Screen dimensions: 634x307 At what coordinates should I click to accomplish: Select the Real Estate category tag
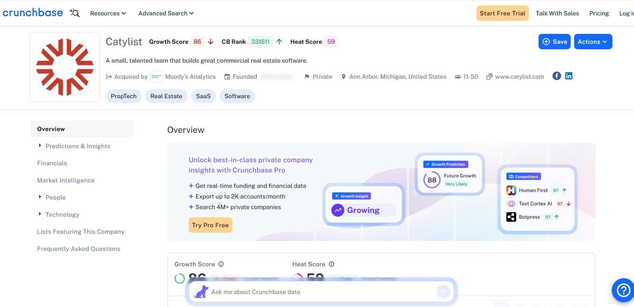click(166, 96)
